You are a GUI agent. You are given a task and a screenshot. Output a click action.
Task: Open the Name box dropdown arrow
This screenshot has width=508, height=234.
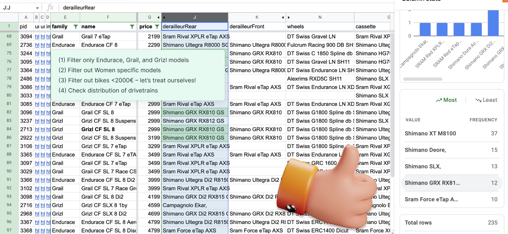37,8
